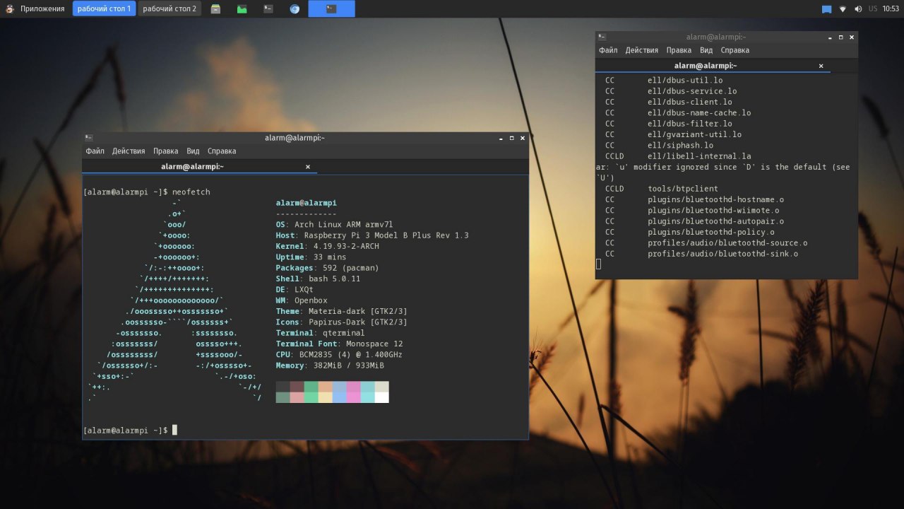Click 'ell/siphash.lo' in compile output

point(681,146)
